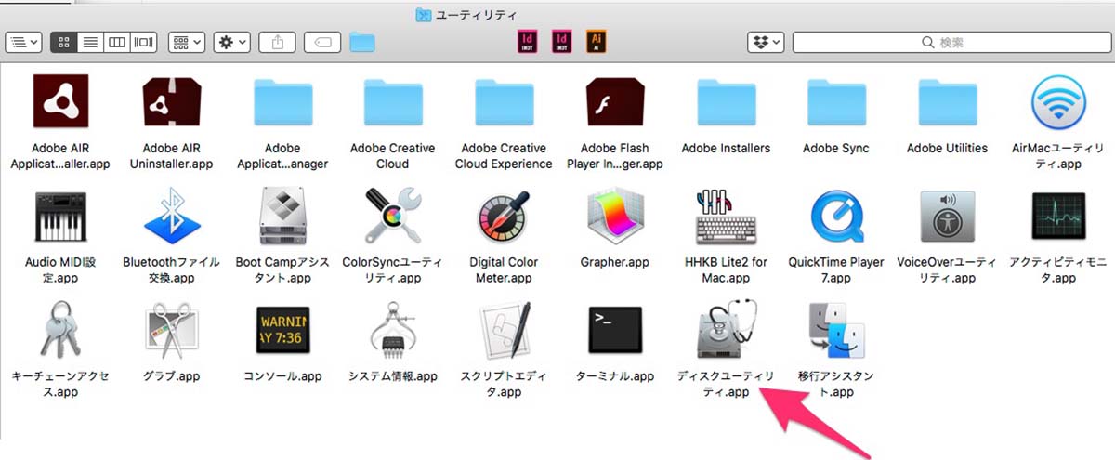Open the item arrangement dropdown

point(187,42)
